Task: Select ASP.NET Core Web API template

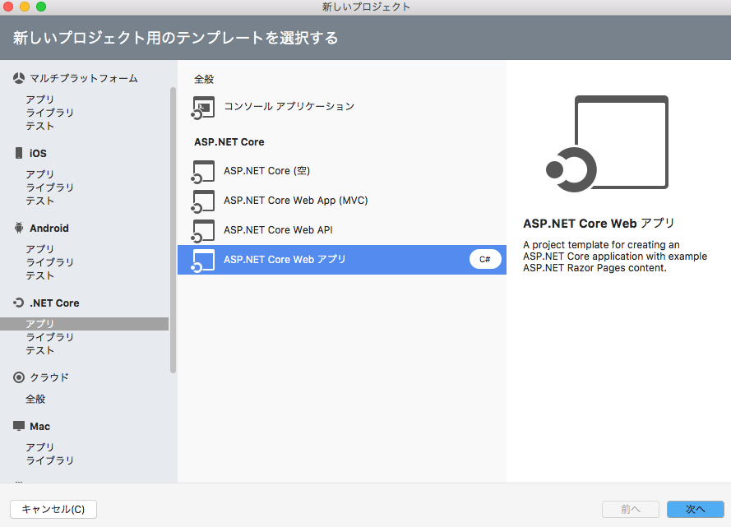Action: [342, 230]
